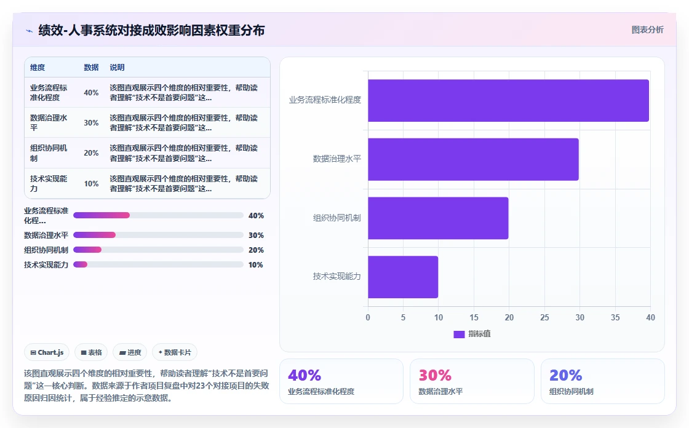Click the 组织协同机制 progress bar at 20%

[x=158, y=250]
